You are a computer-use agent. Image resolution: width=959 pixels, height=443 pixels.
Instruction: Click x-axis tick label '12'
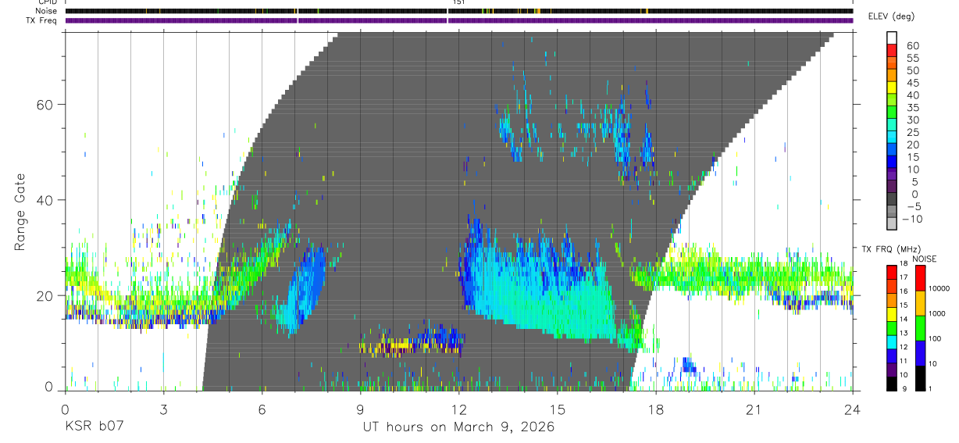[x=459, y=409]
